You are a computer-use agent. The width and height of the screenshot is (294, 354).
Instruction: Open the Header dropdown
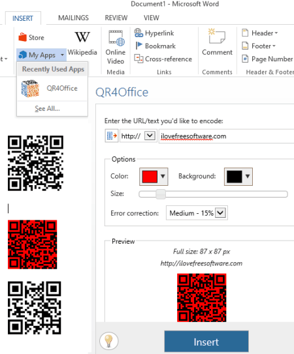259,33
